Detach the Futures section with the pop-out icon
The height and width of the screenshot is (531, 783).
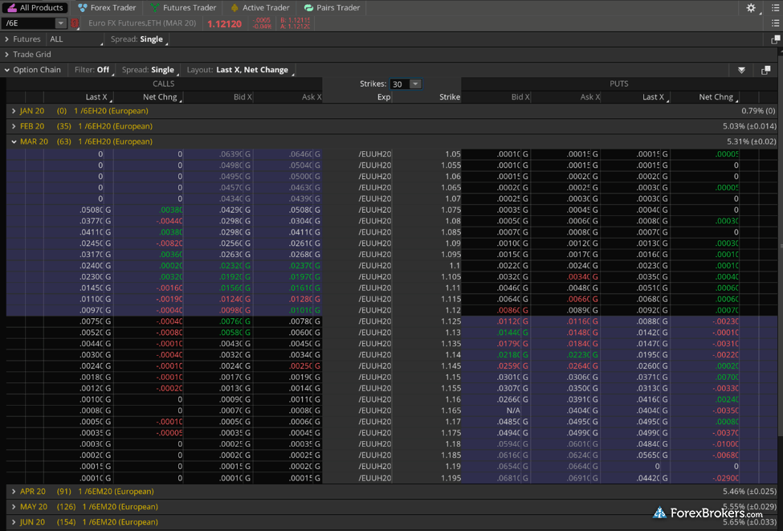(775, 39)
